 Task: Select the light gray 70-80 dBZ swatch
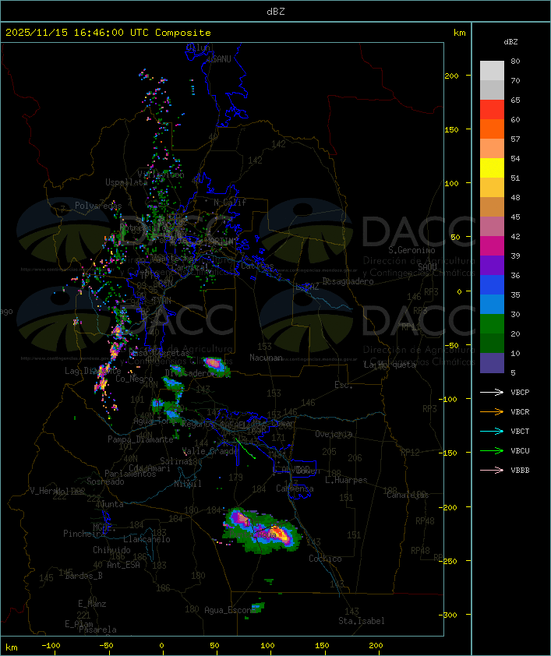point(492,71)
